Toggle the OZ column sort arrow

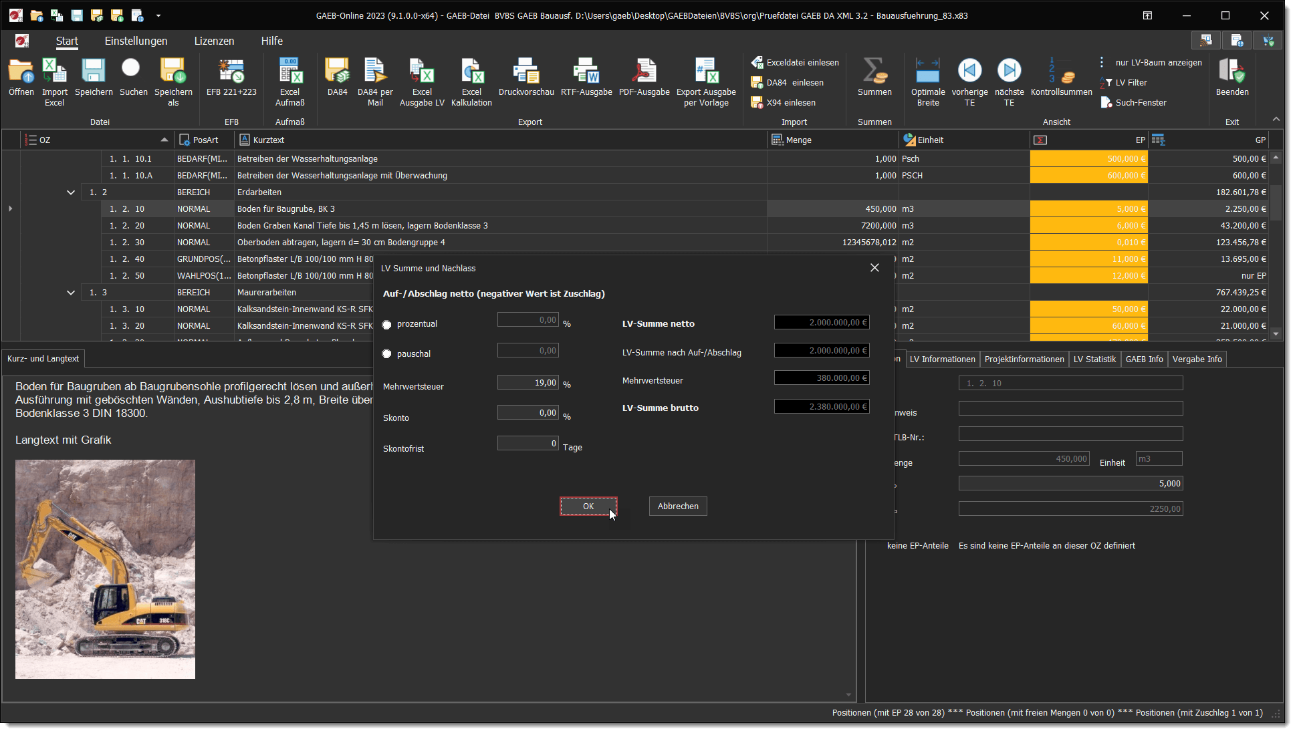click(x=164, y=140)
